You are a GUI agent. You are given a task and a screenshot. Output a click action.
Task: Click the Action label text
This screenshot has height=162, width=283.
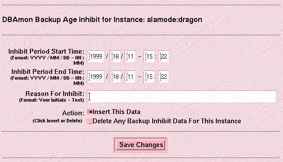(x=73, y=113)
